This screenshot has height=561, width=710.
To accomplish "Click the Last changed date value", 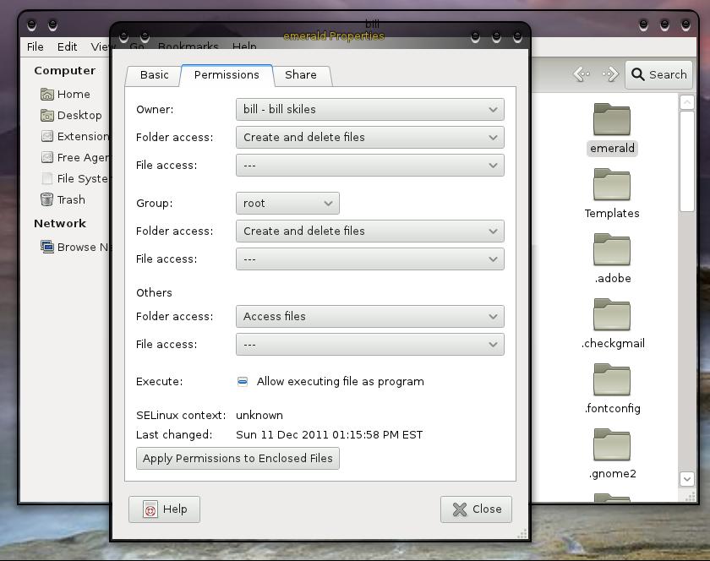I will coord(329,434).
